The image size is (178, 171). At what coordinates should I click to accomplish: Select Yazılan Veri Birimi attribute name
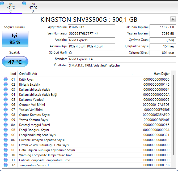[31, 110]
